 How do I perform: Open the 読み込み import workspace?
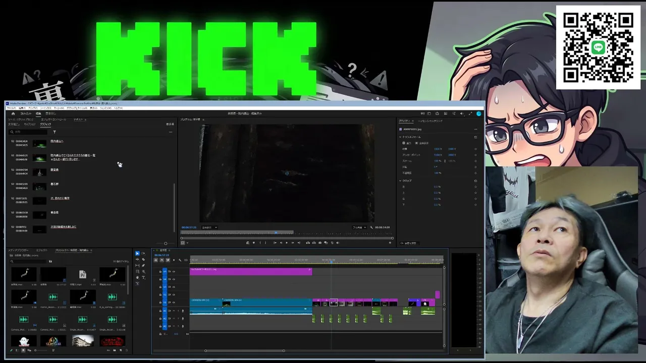[x=26, y=113]
